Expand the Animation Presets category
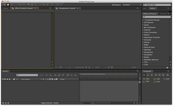Viewport: 173px width, 106px height. pos(143,20)
